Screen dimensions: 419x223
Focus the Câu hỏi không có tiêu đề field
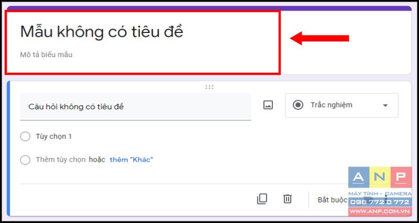point(136,107)
